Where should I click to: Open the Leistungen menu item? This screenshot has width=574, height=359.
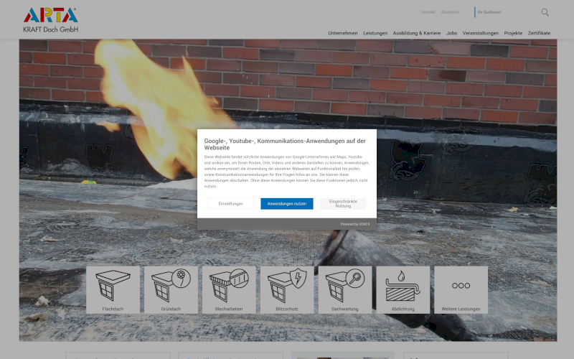pyautogui.click(x=375, y=33)
